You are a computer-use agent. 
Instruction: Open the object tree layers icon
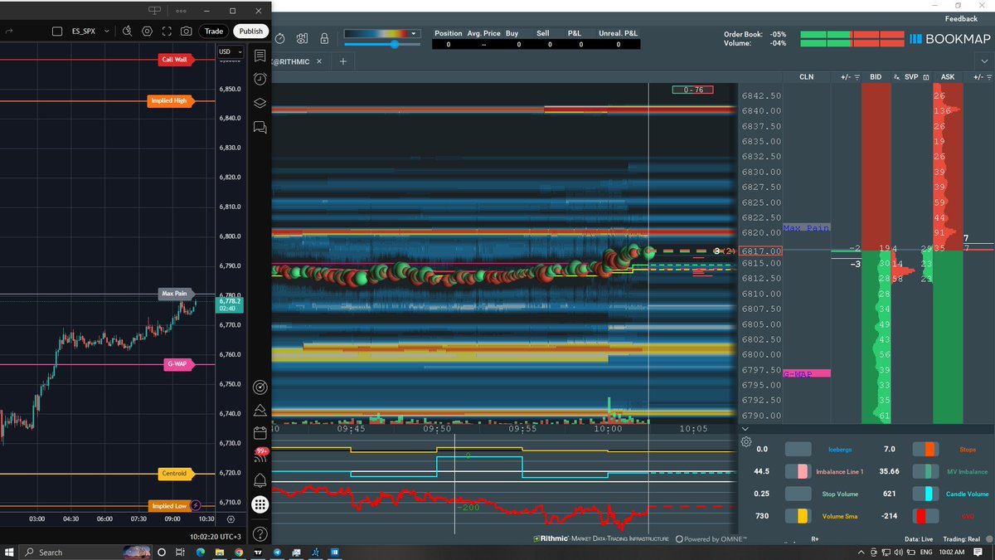pos(260,103)
